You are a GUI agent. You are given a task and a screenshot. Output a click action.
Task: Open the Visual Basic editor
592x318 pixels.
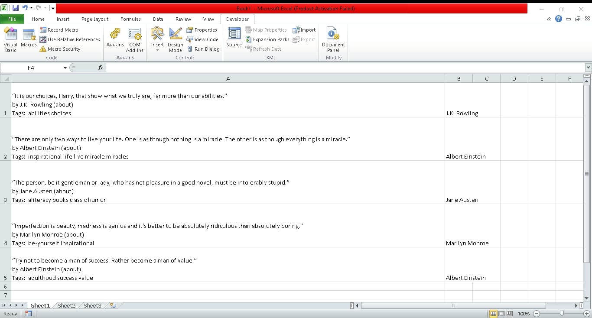click(10, 40)
